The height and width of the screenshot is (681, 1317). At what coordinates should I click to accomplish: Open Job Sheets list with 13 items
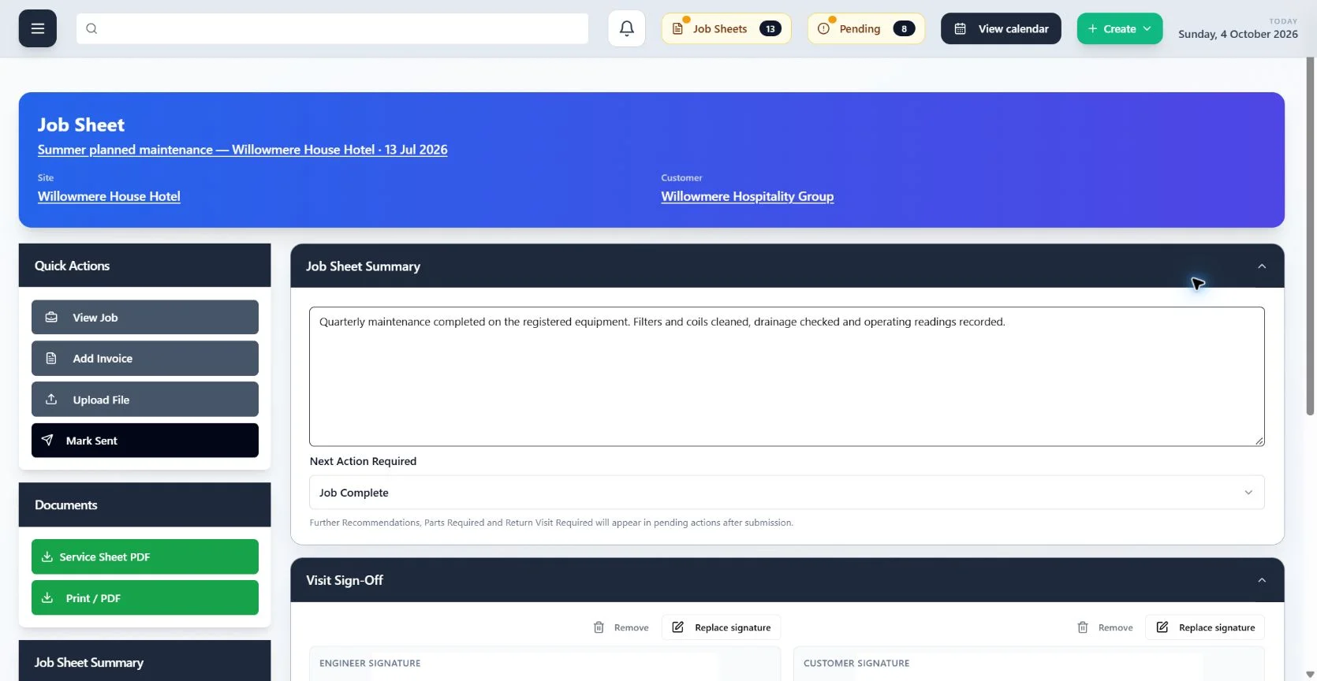(x=726, y=28)
